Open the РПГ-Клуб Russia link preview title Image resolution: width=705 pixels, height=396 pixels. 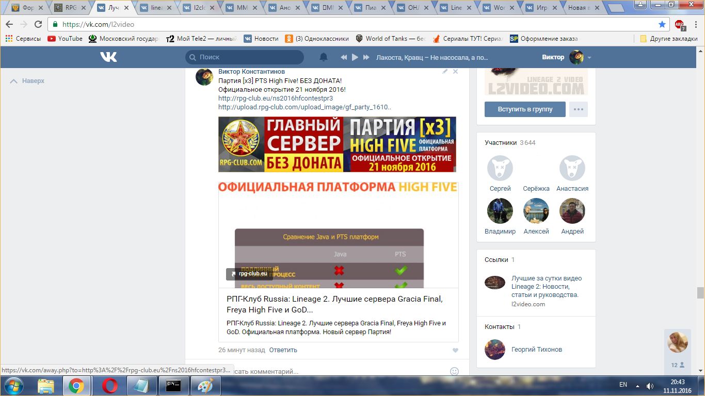point(334,304)
